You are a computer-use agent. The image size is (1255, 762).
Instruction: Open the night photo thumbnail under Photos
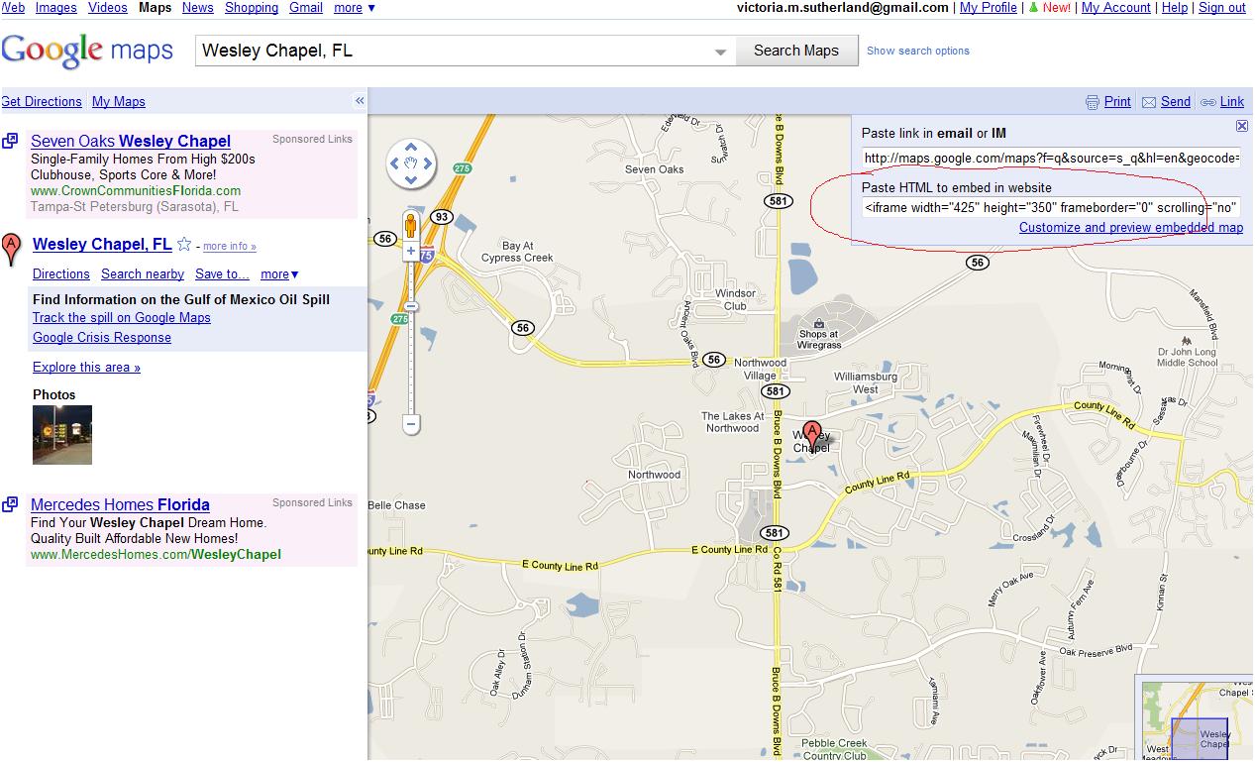coord(62,435)
